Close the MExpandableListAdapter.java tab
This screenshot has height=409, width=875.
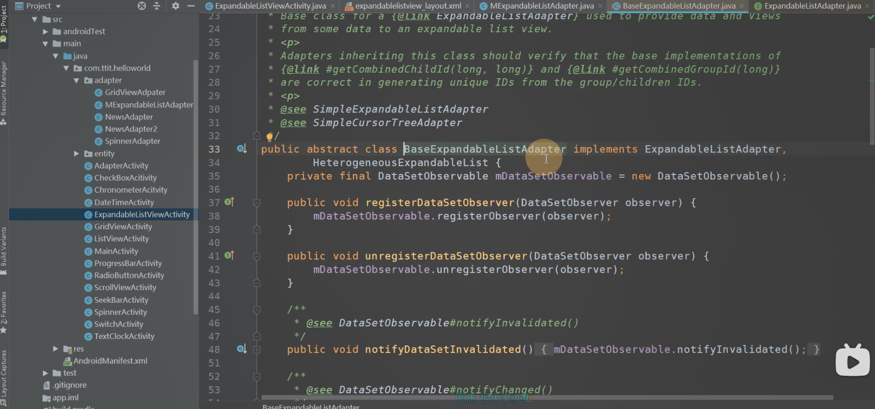click(600, 6)
